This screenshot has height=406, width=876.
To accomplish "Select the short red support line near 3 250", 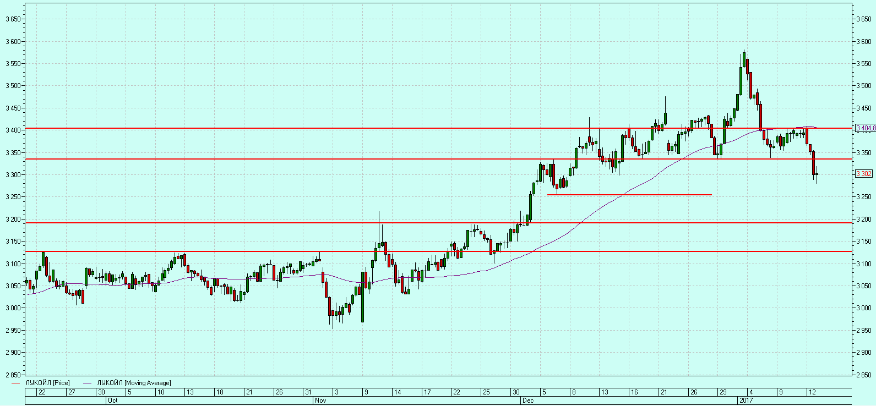I will (x=629, y=195).
